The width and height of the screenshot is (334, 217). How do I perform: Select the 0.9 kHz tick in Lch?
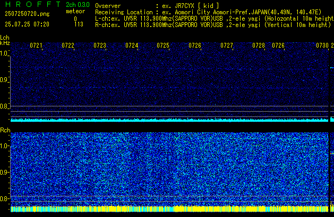point(4,80)
